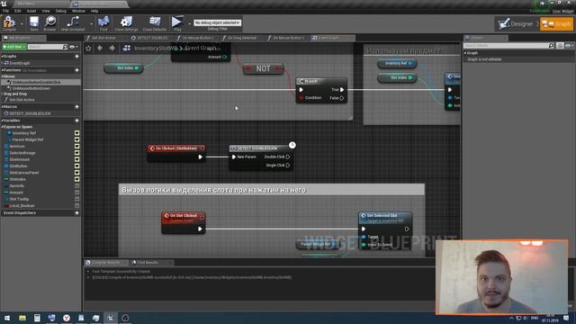
Task: Click the Unreal Engine logo icon top-left
Action: (x=4, y=4)
